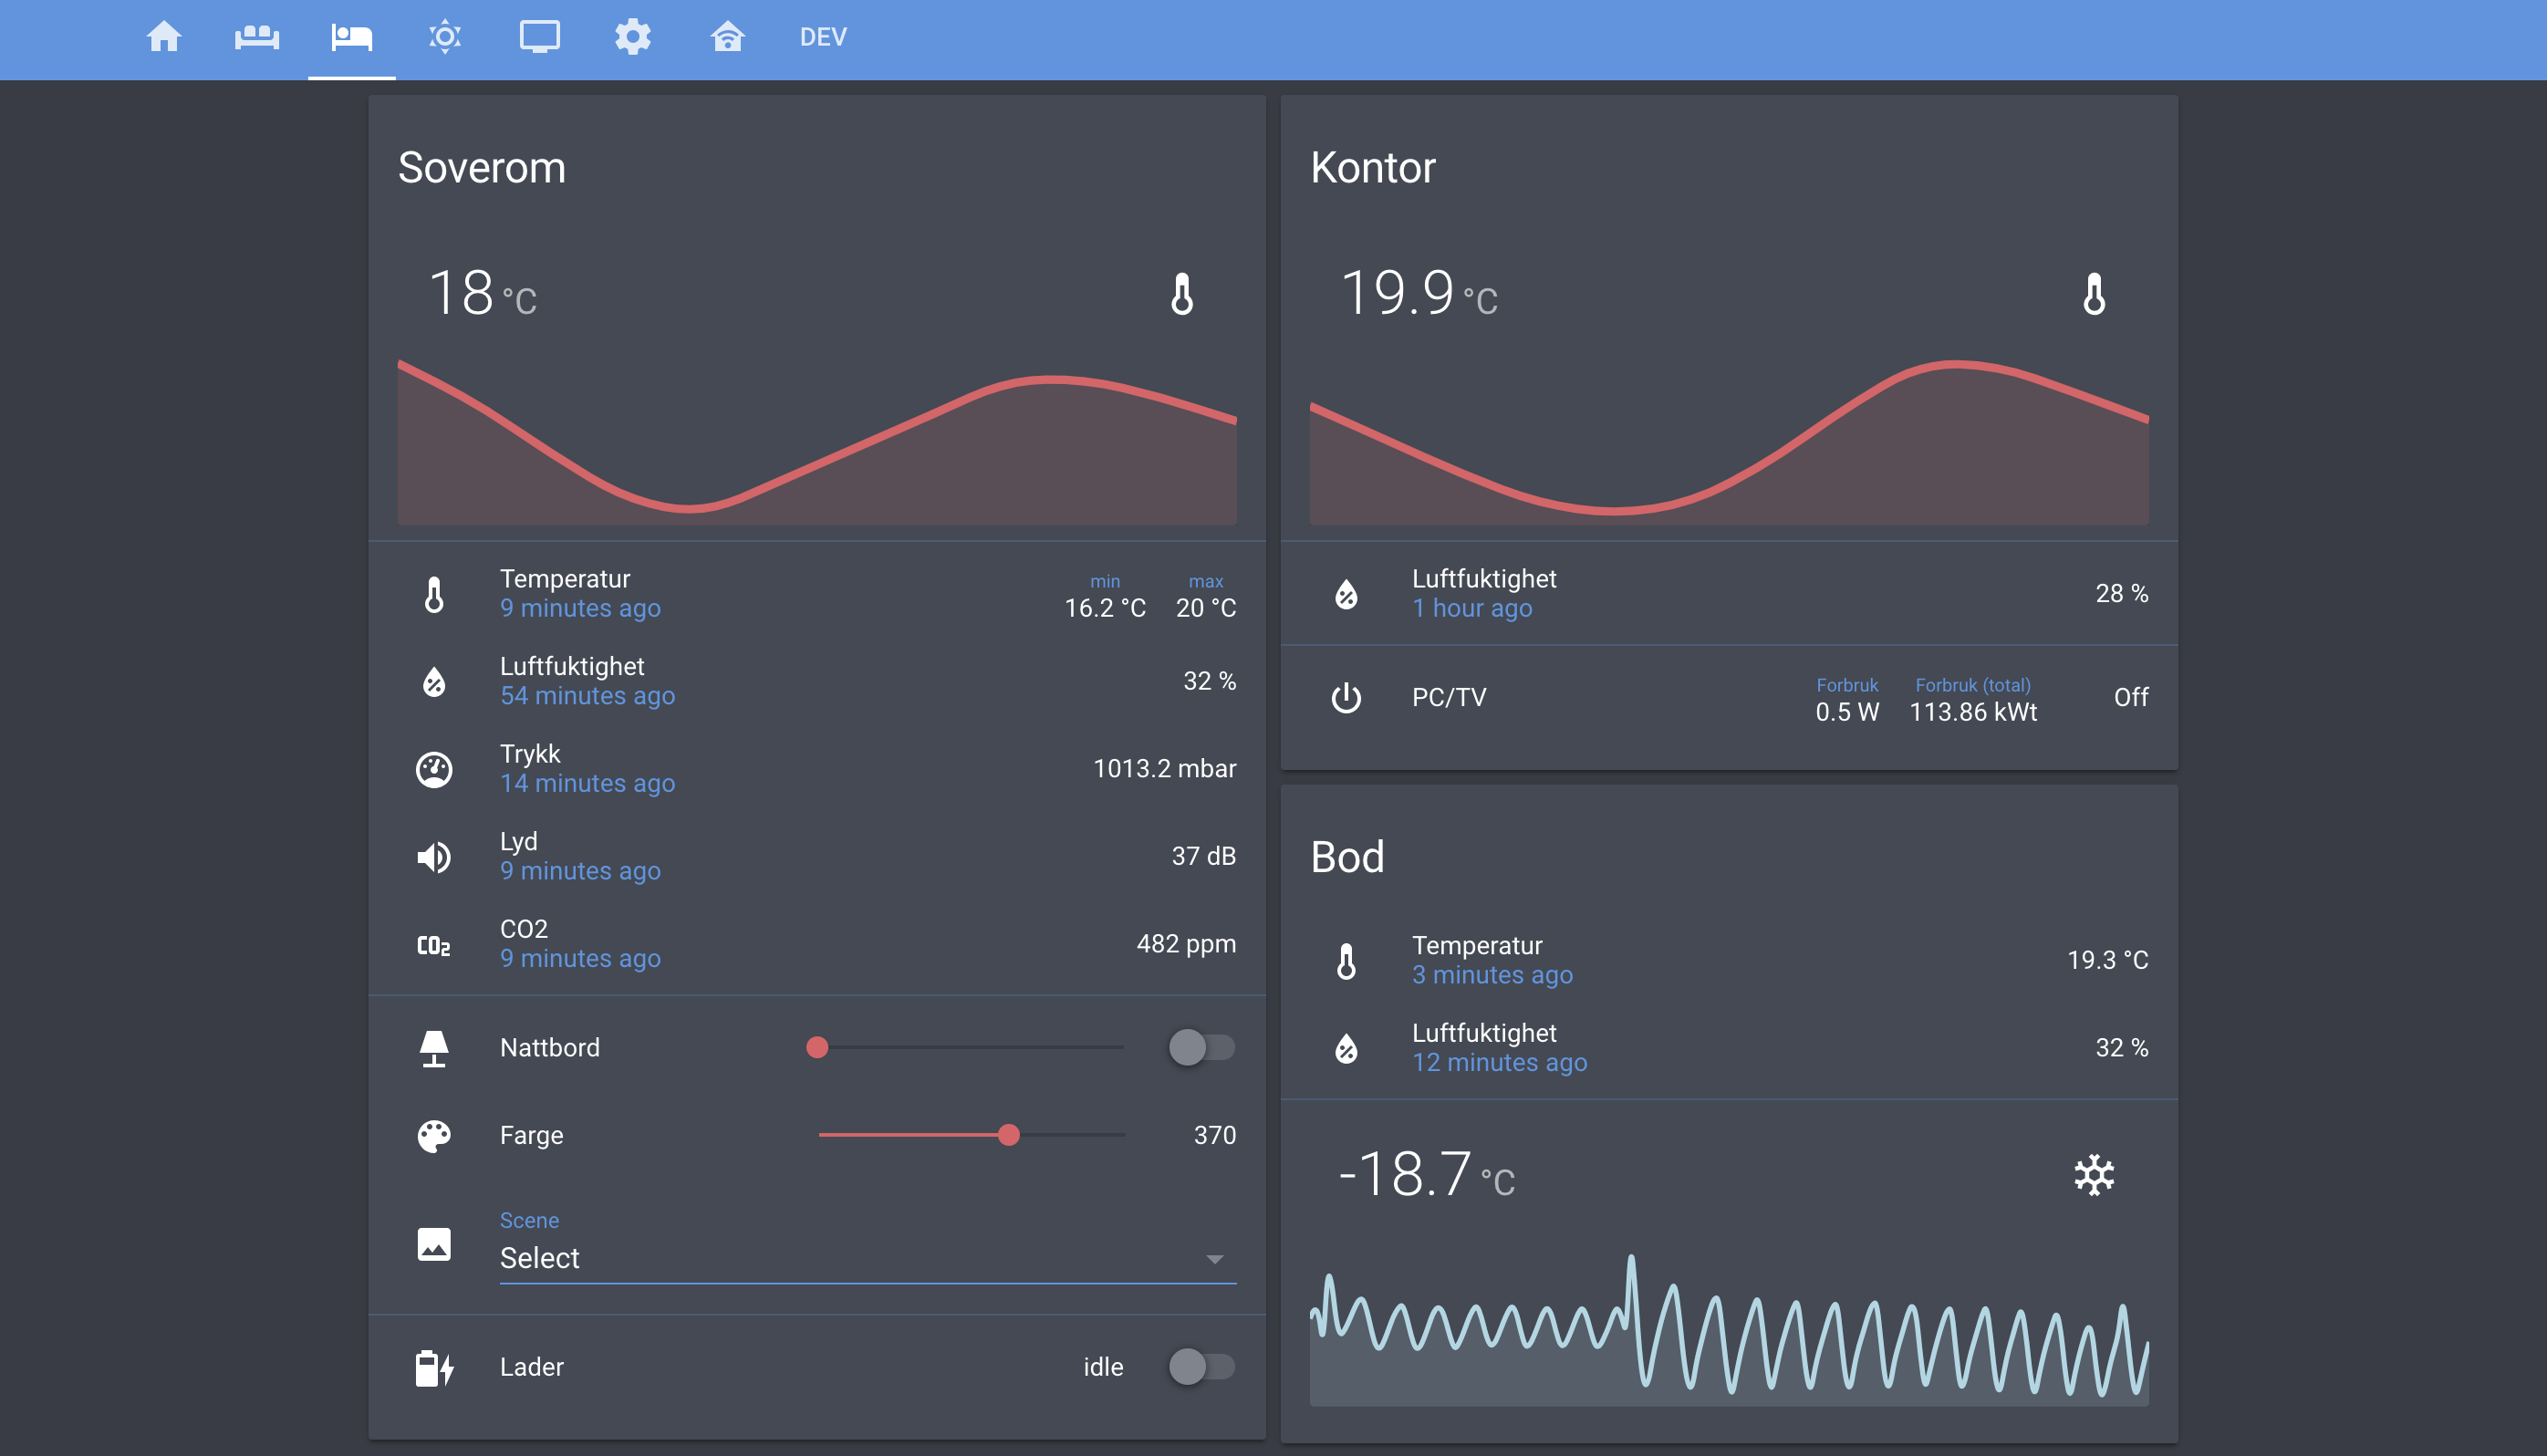Image resolution: width=2547 pixels, height=1456 pixels.
Task: Click the Scene dropdown arrow
Action: pyautogui.click(x=1214, y=1258)
